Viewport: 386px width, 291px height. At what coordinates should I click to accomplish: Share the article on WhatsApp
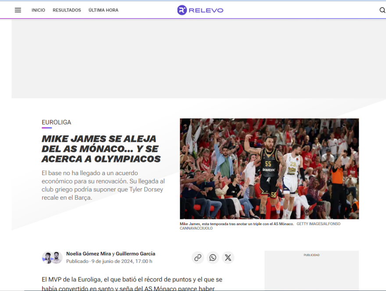(213, 258)
